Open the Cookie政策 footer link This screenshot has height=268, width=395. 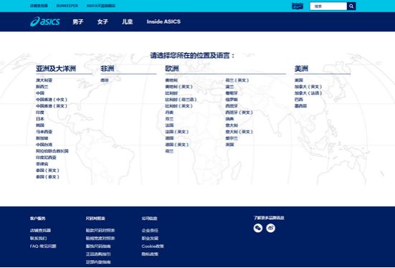coord(153,247)
